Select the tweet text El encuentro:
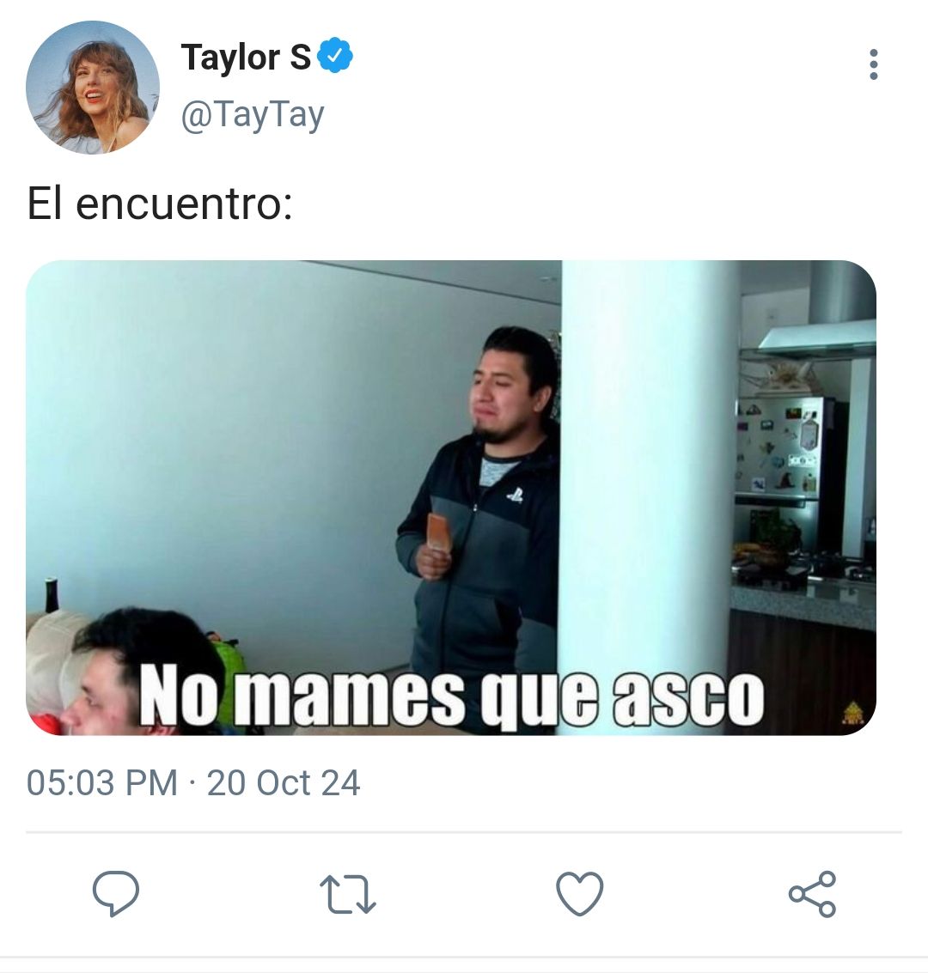 point(160,204)
